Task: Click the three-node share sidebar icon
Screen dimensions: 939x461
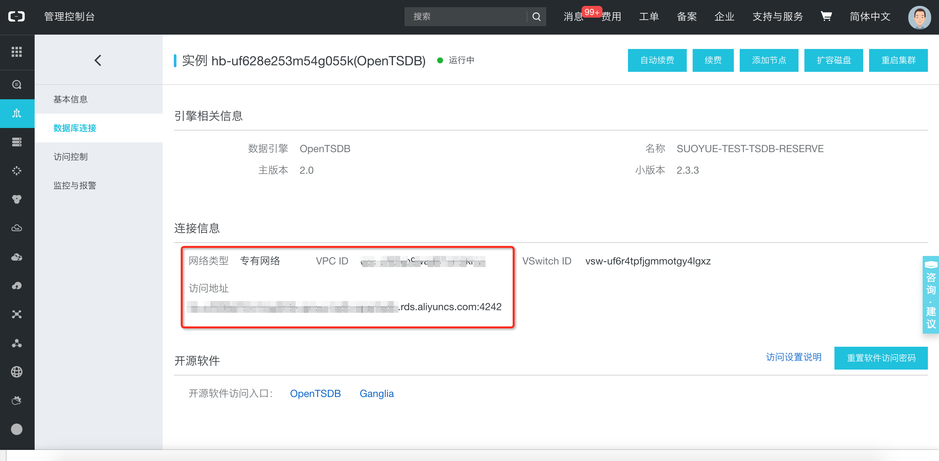Action: coord(17,343)
